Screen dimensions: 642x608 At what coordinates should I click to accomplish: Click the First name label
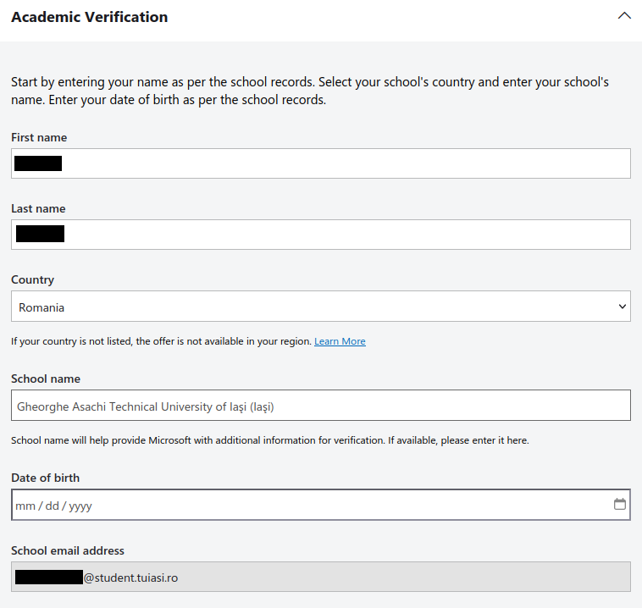click(x=39, y=137)
